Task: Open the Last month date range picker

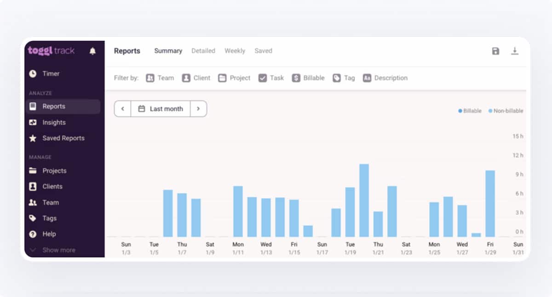Action: (x=161, y=109)
